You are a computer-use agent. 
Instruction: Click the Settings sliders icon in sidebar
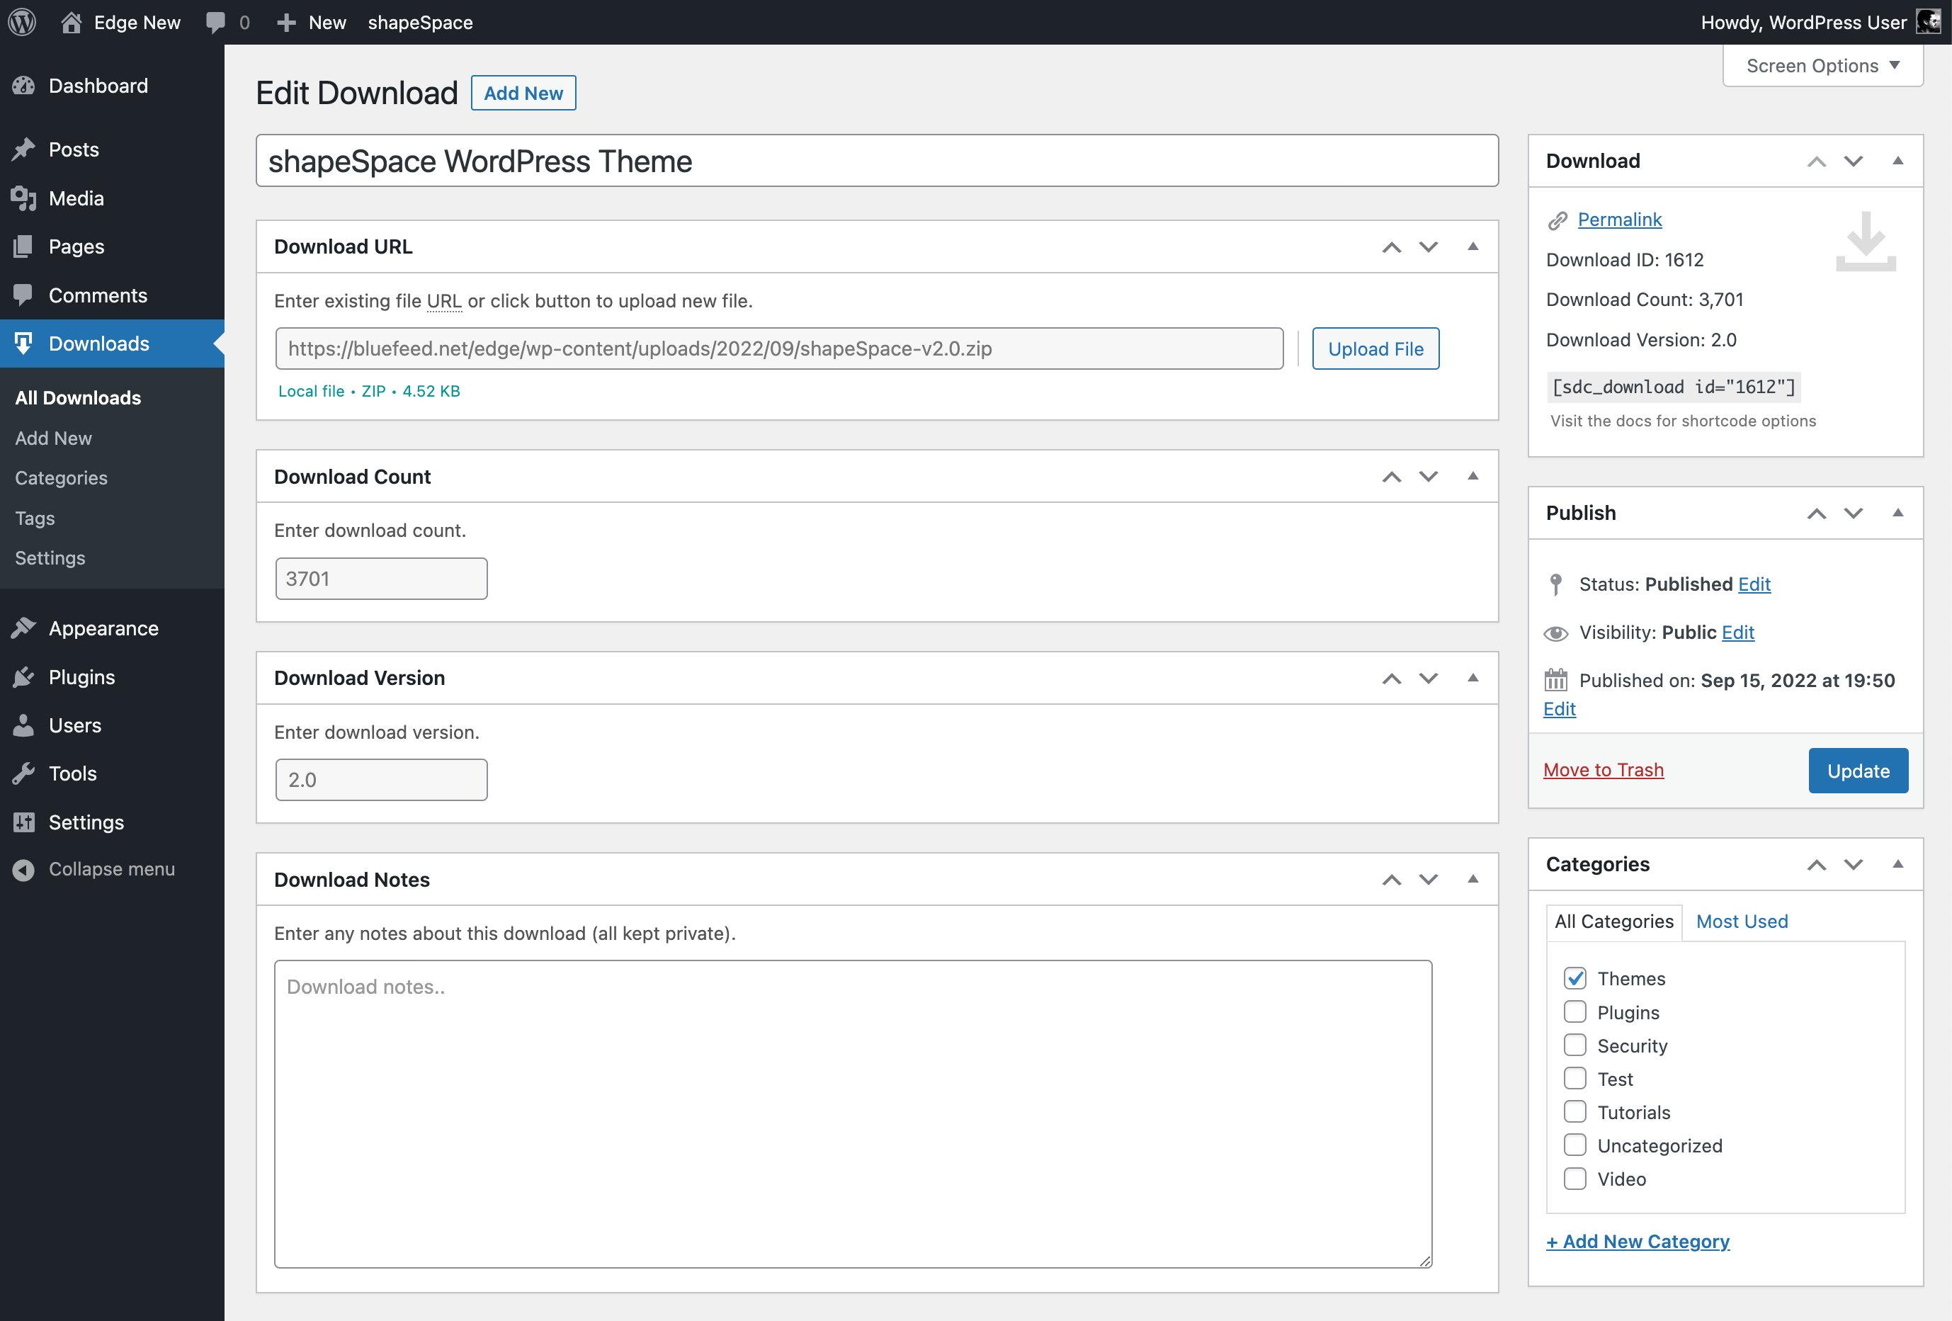tap(23, 822)
